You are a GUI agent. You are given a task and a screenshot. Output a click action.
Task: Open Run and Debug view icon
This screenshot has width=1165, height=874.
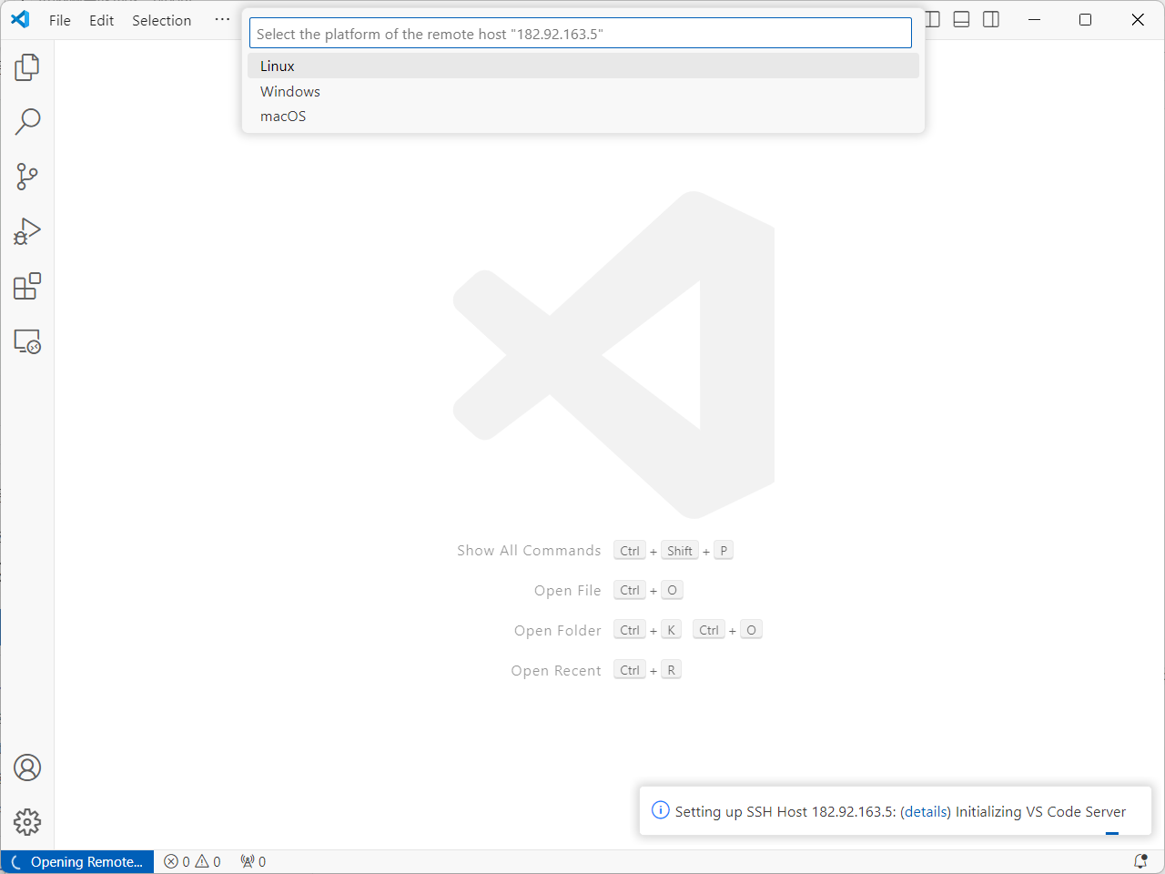click(x=27, y=231)
